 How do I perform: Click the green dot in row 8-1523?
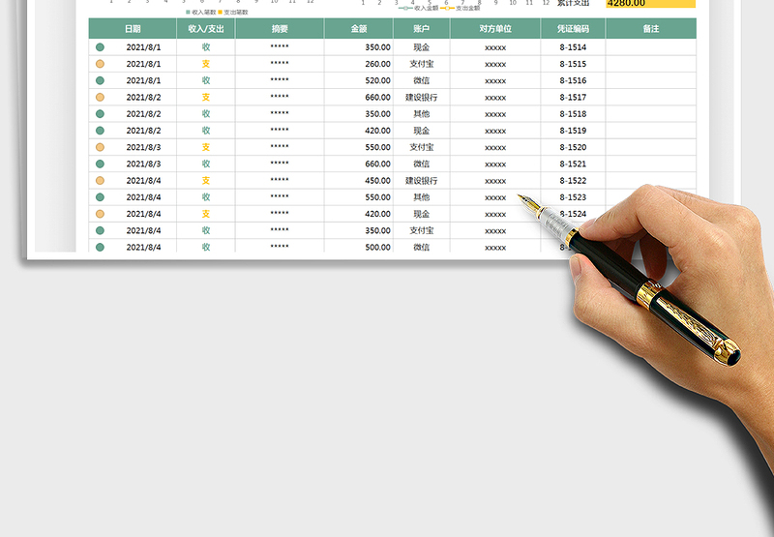(x=100, y=197)
